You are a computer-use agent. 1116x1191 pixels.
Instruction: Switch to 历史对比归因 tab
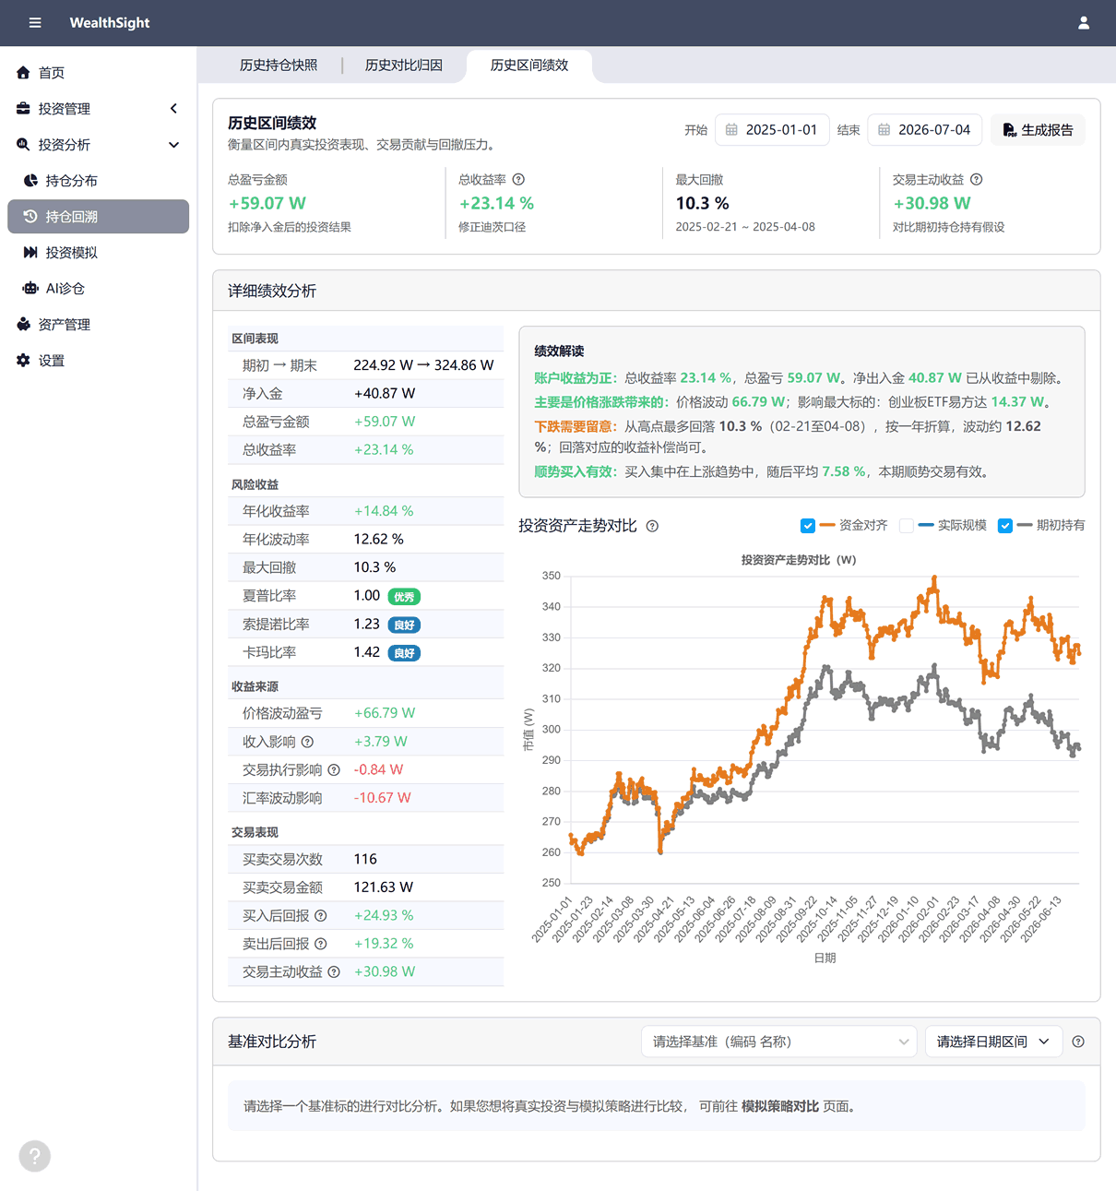404,66
